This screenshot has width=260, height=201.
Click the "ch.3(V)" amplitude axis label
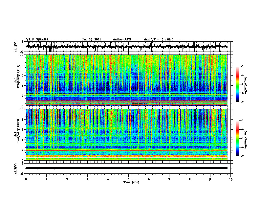(x=16, y=168)
